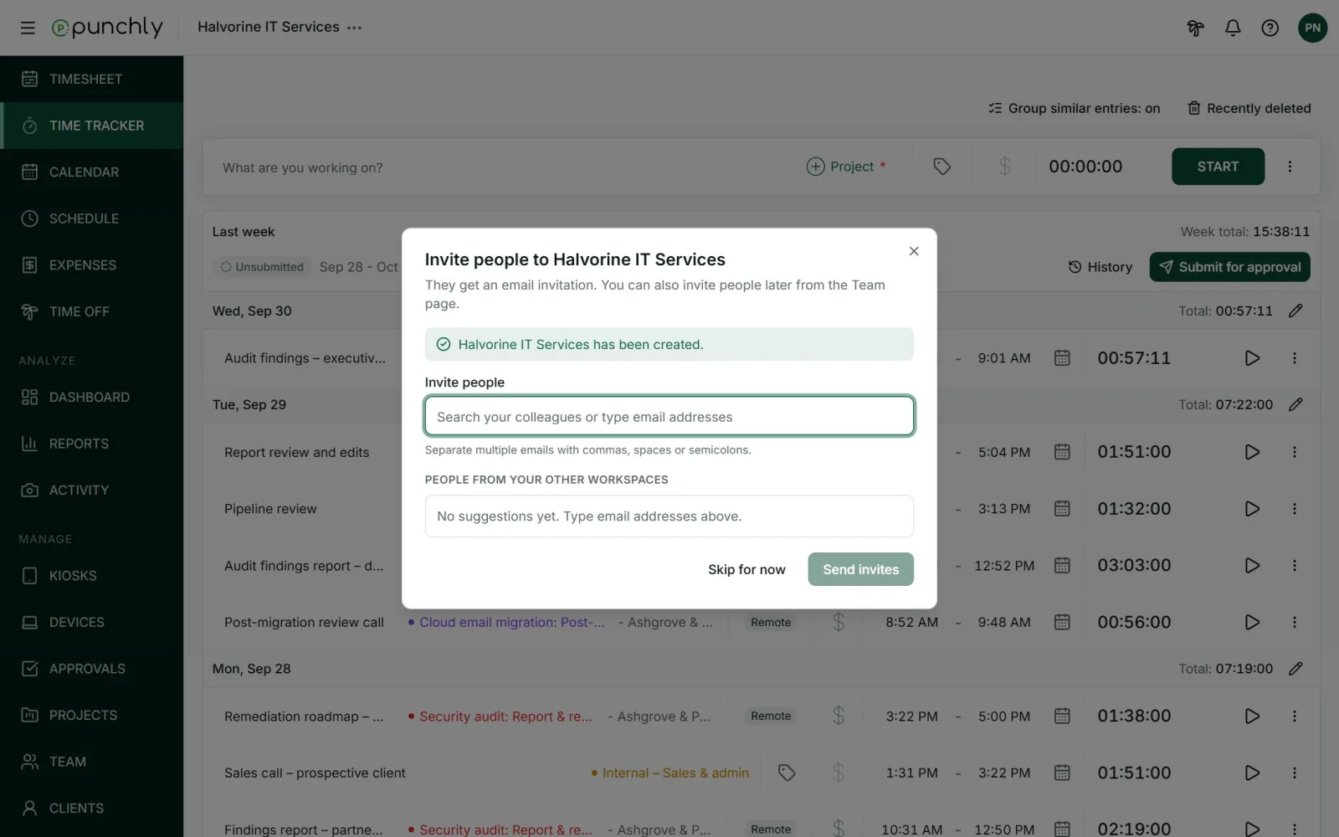The image size is (1339, 837).
Task: Open Devices in sidebar
Action: pos(91,622)
